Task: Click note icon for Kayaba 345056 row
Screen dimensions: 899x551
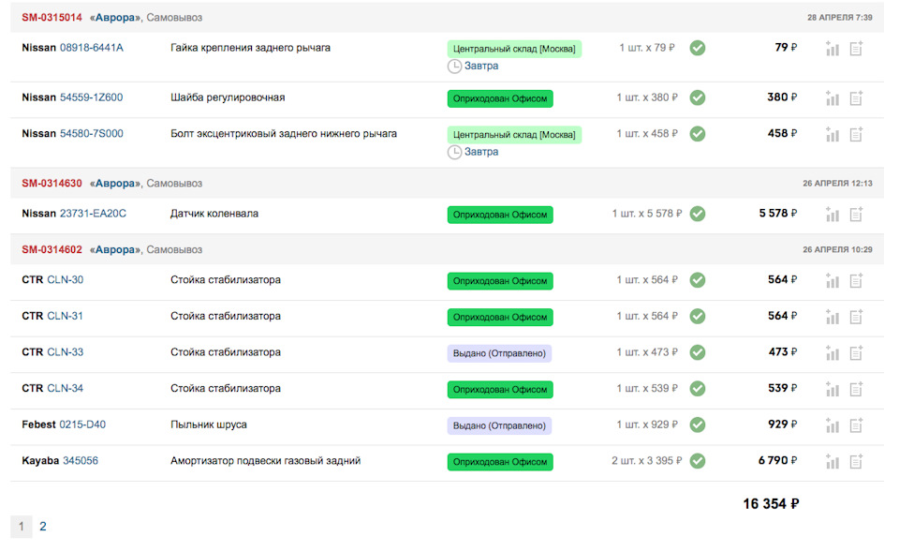Action: 856,461
